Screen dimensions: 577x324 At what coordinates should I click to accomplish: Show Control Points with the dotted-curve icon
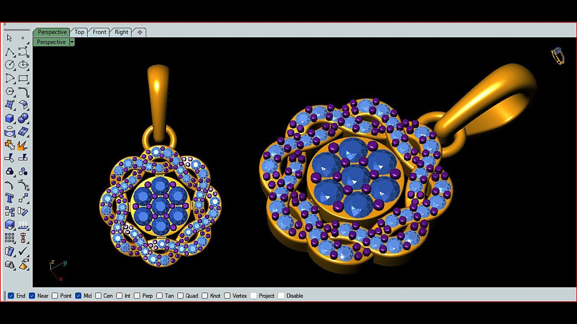[23, 185]
